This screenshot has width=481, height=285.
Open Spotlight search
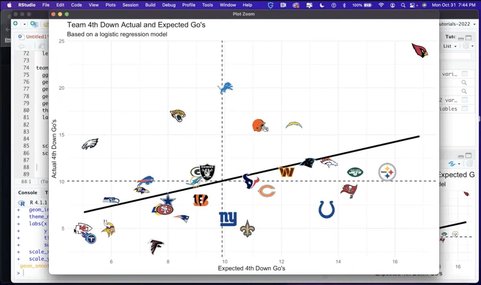402,5
